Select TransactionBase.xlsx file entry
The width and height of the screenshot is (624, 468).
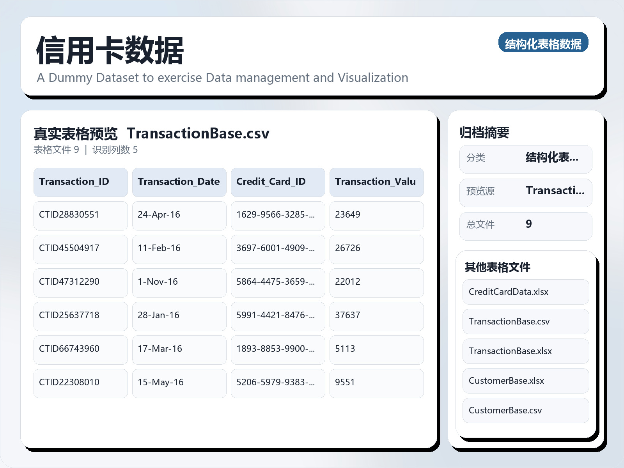click(x=525, y=351)
